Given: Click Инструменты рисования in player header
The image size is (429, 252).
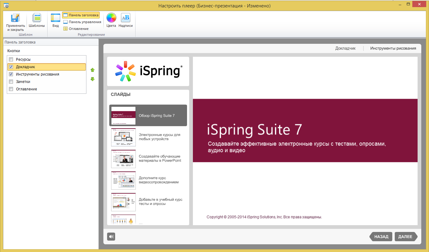Looking at the screenshot, I should 393,48.
